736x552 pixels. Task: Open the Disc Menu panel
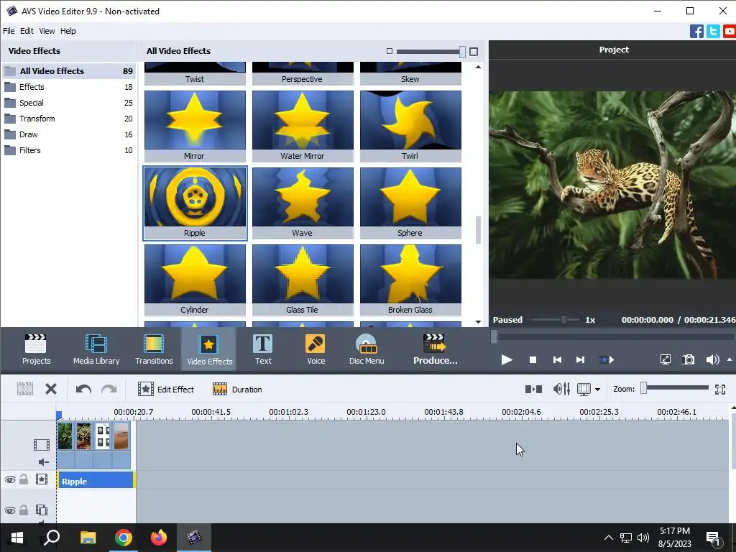367,350
